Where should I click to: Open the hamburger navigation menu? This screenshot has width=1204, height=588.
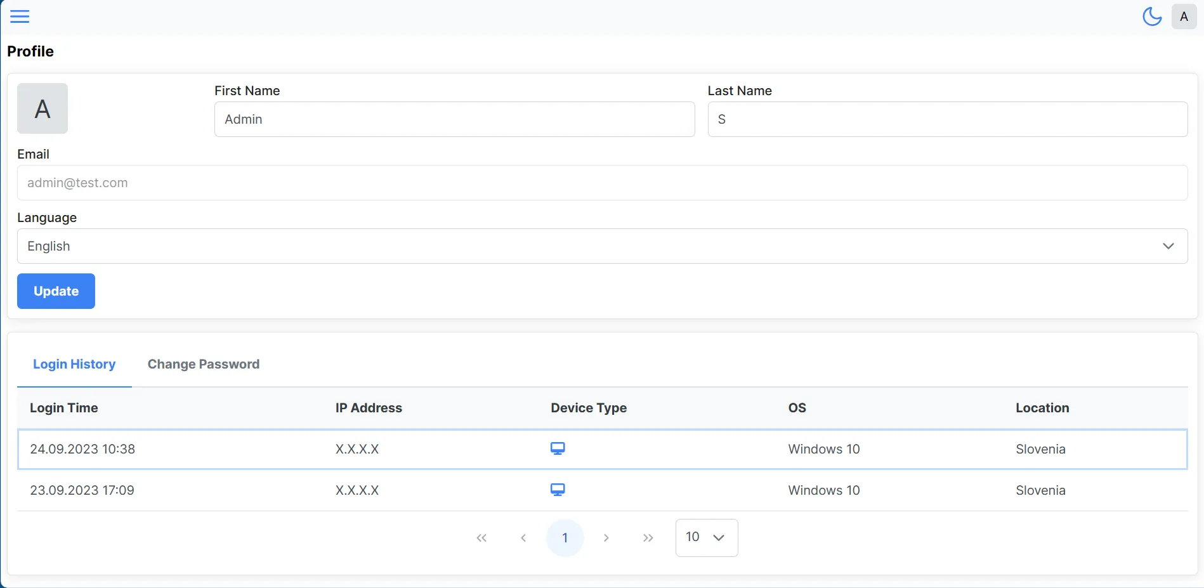pos(20,16)
